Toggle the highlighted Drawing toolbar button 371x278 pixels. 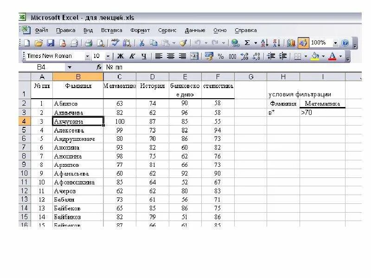click(303, 43)
